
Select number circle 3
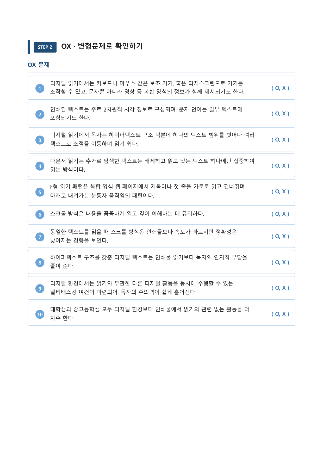pyautogui.click(x=40, y=140)
